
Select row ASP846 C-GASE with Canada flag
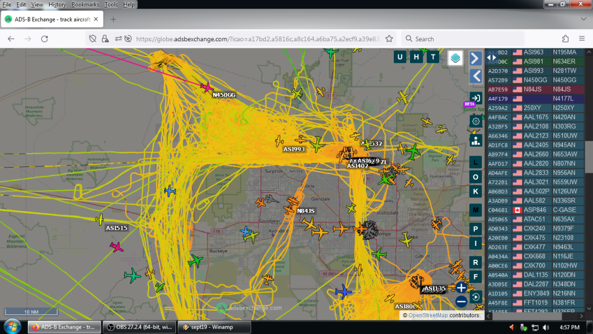point(535,210)
